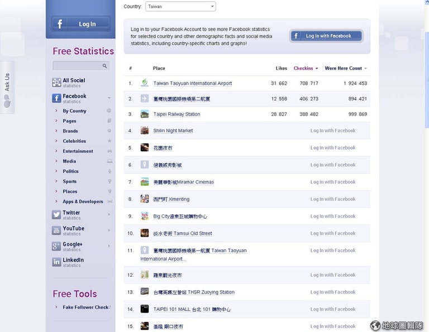Viewport: 429px width, 332px height.
Task: Open the Fake Follower Check tool link
Action: (86, 307)
